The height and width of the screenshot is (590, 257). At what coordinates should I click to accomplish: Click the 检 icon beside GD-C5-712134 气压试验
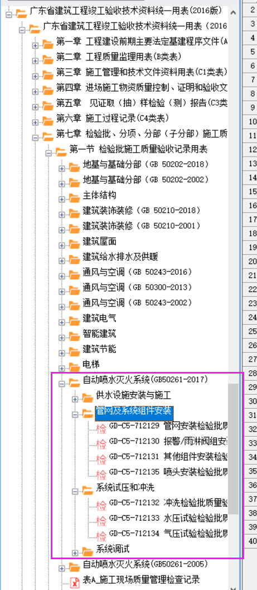[x=101, y=535]
